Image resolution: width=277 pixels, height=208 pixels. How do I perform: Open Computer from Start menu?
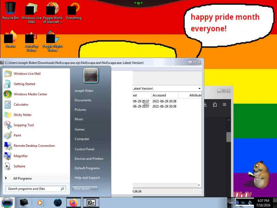point(82,139)
